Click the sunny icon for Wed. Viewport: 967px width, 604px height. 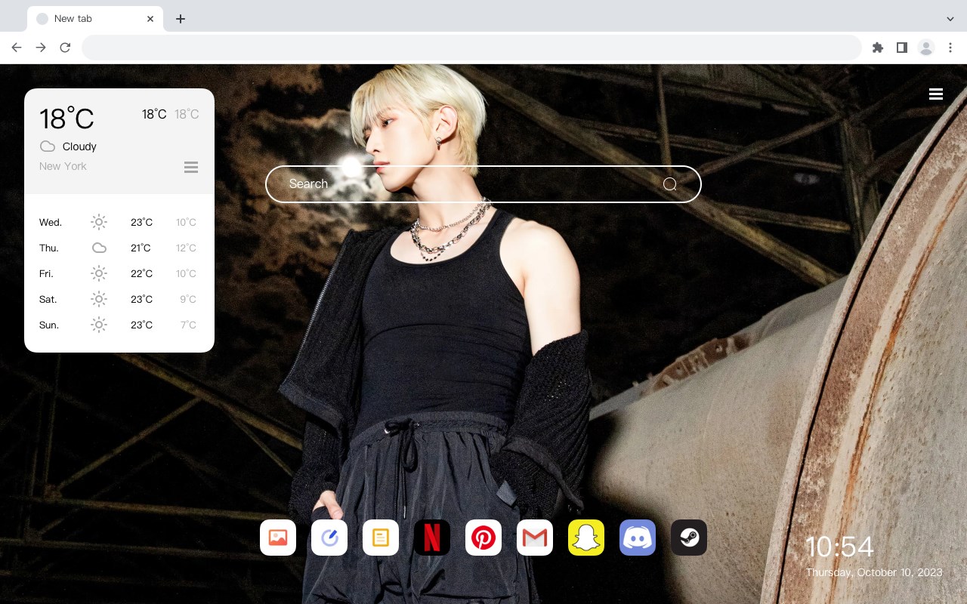pos(99,222)
